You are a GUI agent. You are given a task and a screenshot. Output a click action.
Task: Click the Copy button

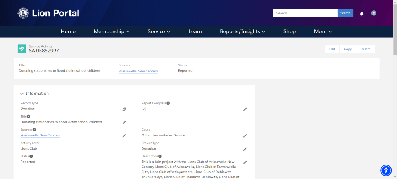348,49
